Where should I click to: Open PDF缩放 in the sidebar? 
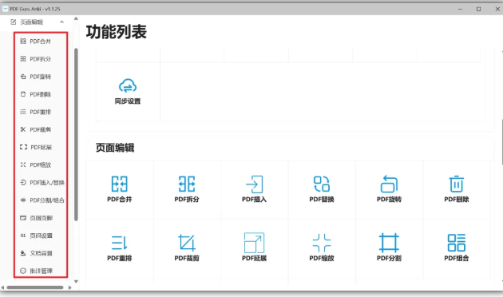click(x=35, y=164)
